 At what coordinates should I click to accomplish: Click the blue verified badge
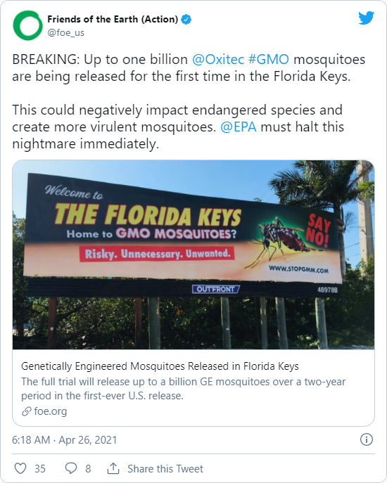[x=186, y=20]
